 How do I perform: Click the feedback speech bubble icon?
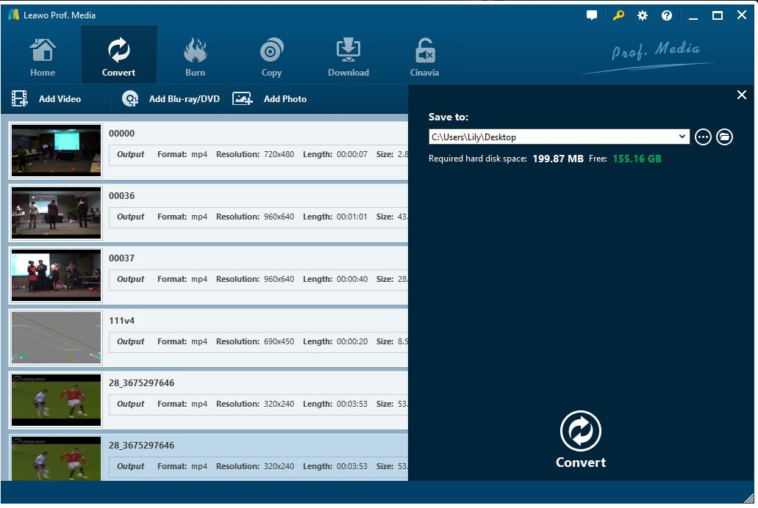(591, 15)
